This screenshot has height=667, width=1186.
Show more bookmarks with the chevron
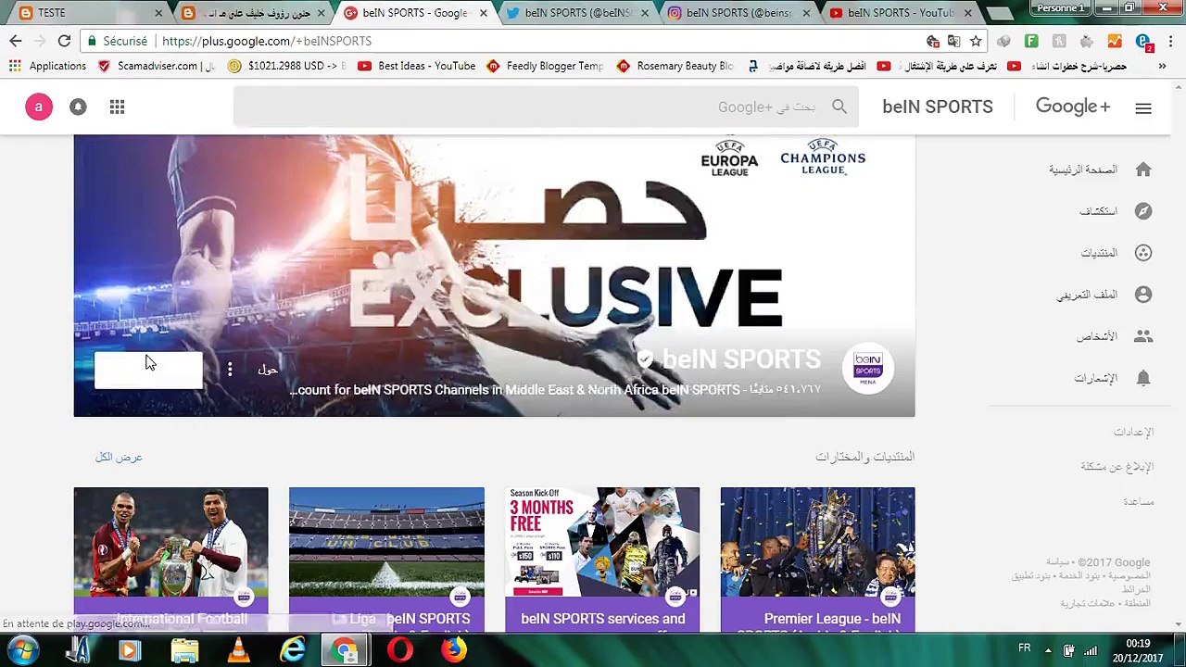click(1162, 66)
